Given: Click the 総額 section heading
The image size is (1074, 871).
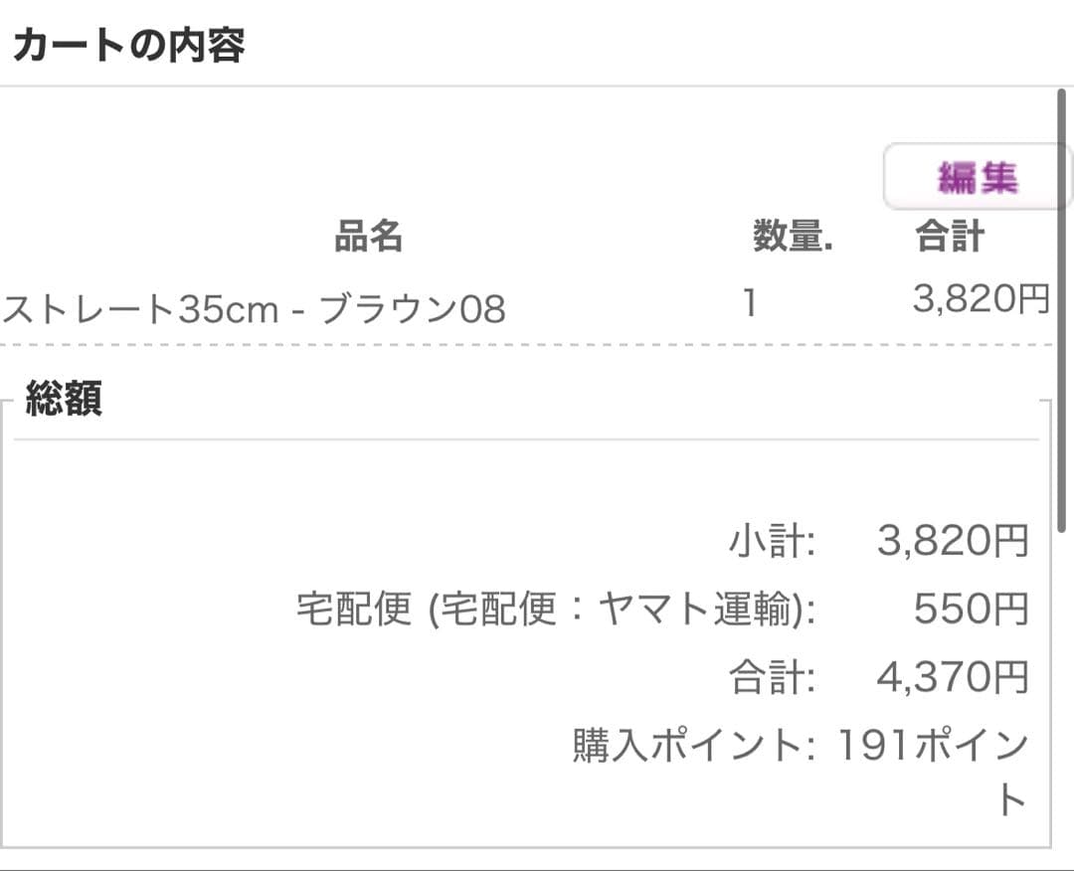Looking at the screenshot, I should coord(65,400).
